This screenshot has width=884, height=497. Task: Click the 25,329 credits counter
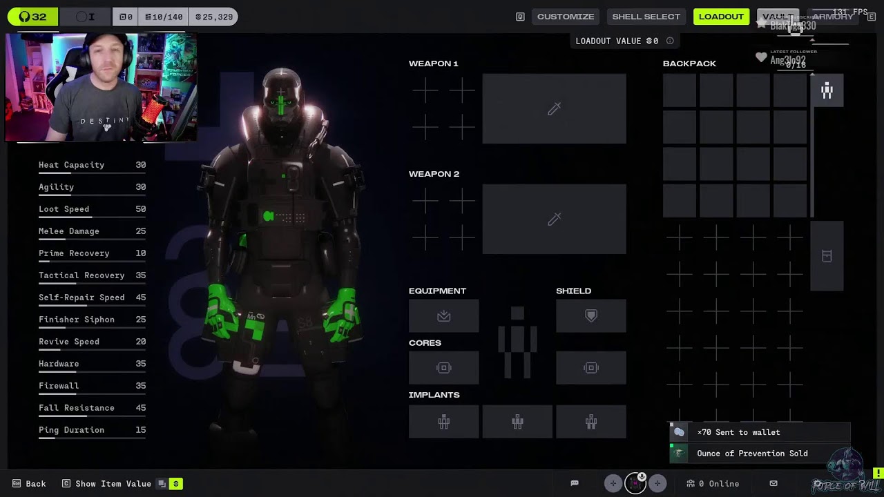(214, 17)
